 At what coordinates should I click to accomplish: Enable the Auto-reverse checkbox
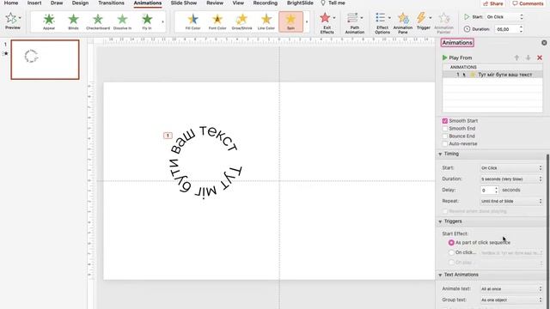(445, 144)
